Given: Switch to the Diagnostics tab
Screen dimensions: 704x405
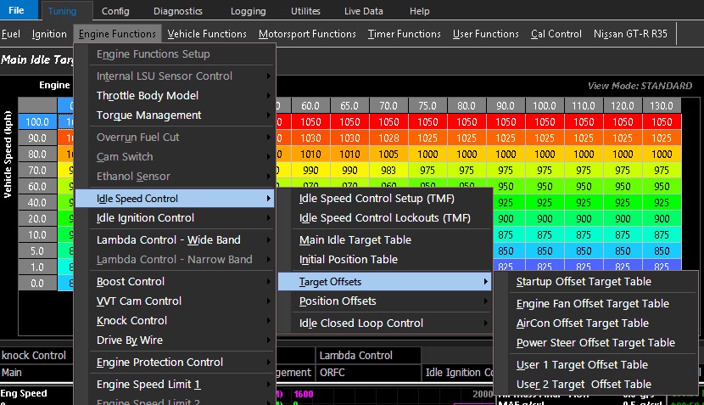Looking at the screenshot, I should [x=178, y=11].
